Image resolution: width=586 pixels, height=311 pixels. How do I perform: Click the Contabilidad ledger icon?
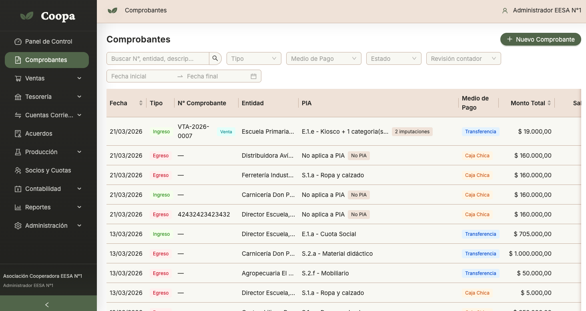coord(18,189)
